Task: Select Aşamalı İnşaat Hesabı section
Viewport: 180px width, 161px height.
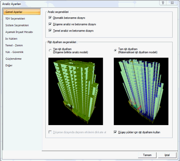Action: (x=19, y=32)
